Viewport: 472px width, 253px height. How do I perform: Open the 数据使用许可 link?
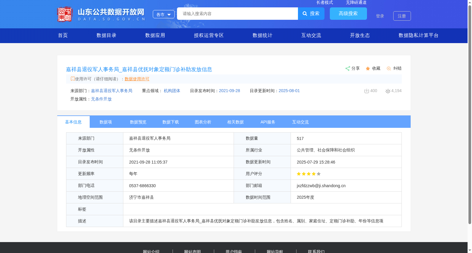[x=137, y=79]
